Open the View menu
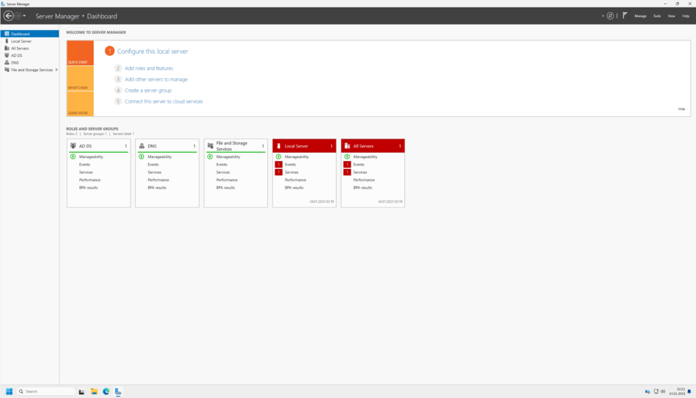 point(671,16)
